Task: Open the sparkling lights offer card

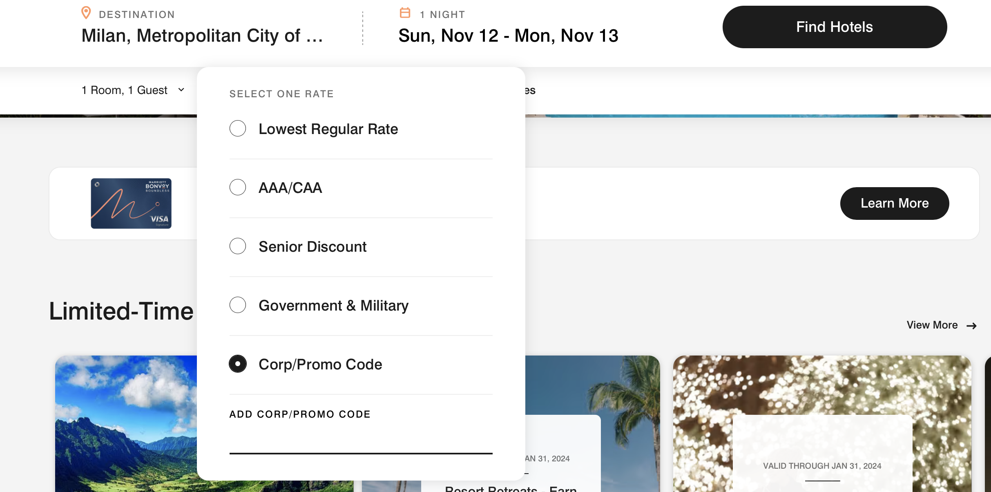Action: tap(822, 425)
